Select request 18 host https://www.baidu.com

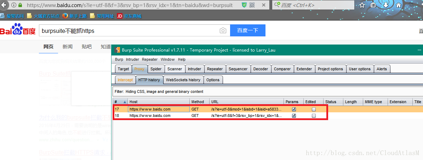[150, 115]
